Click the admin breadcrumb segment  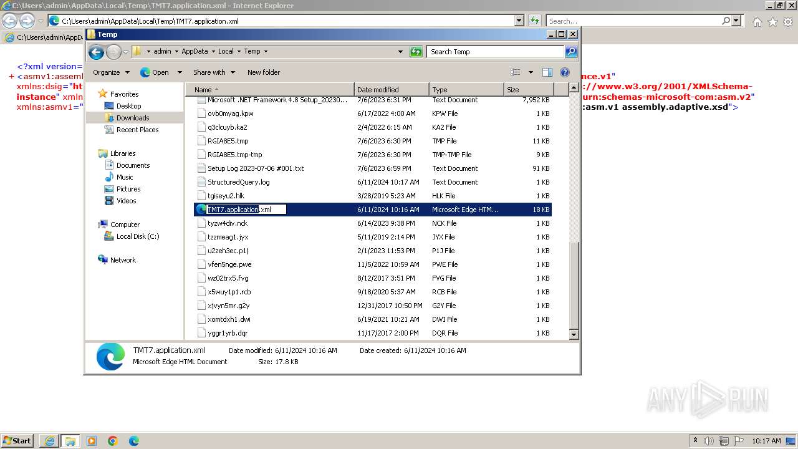coord(162,52)
